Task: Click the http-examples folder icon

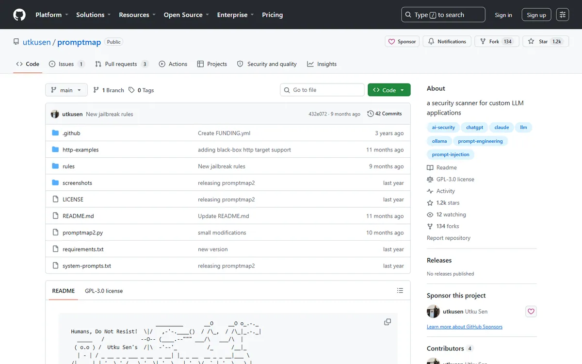Action: (x=55, y=149)
